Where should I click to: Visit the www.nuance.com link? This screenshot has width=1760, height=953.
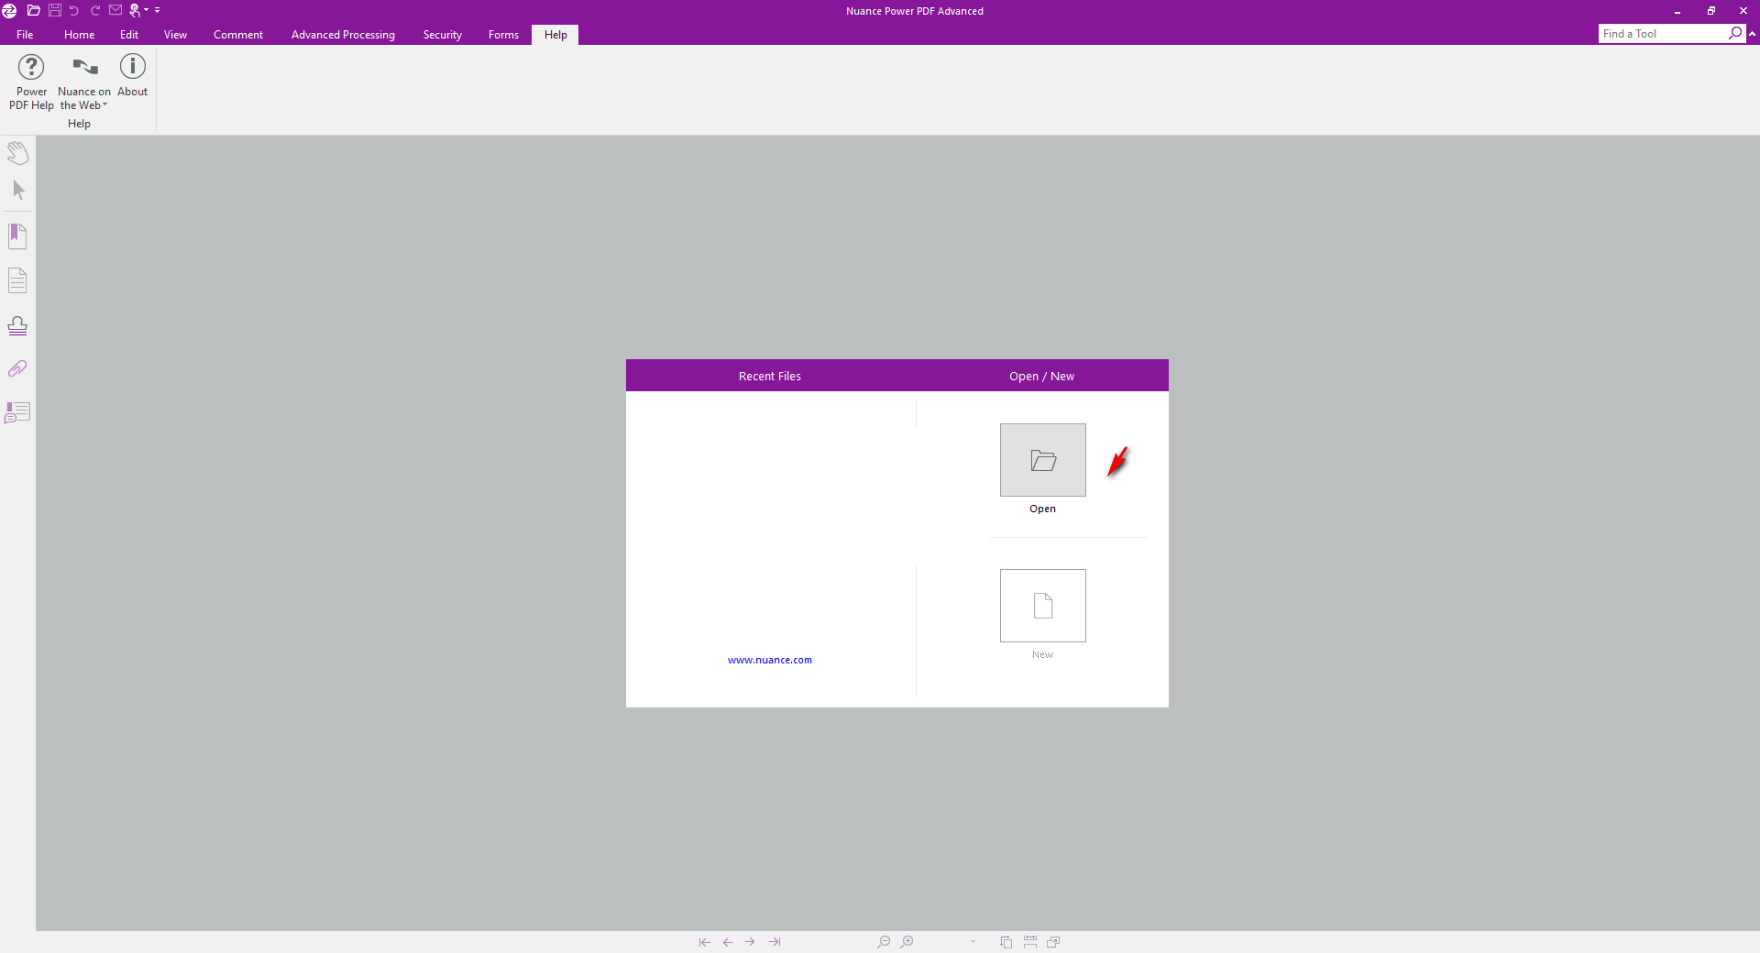tap(770, 660)
